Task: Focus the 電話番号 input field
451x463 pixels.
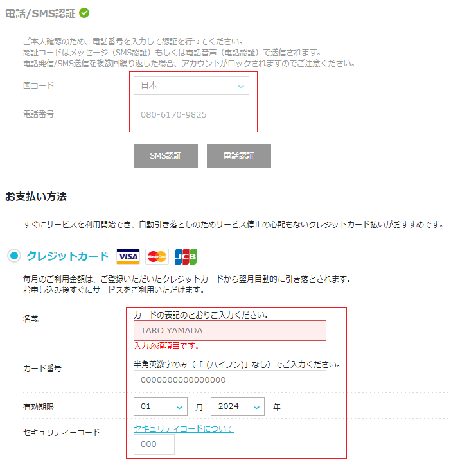Action: 191,115
